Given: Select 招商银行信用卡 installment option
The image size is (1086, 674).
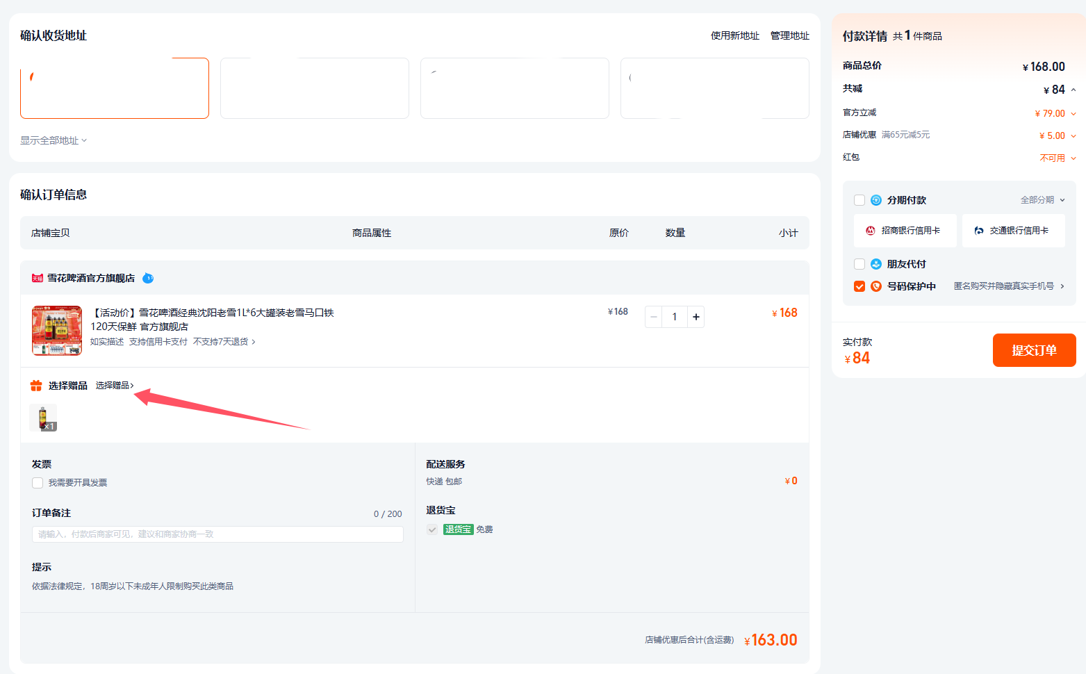Looking at the screenshot, I should 905,231.
